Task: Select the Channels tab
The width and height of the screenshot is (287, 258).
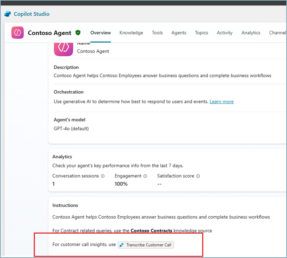Action: (x=277, y=33)
